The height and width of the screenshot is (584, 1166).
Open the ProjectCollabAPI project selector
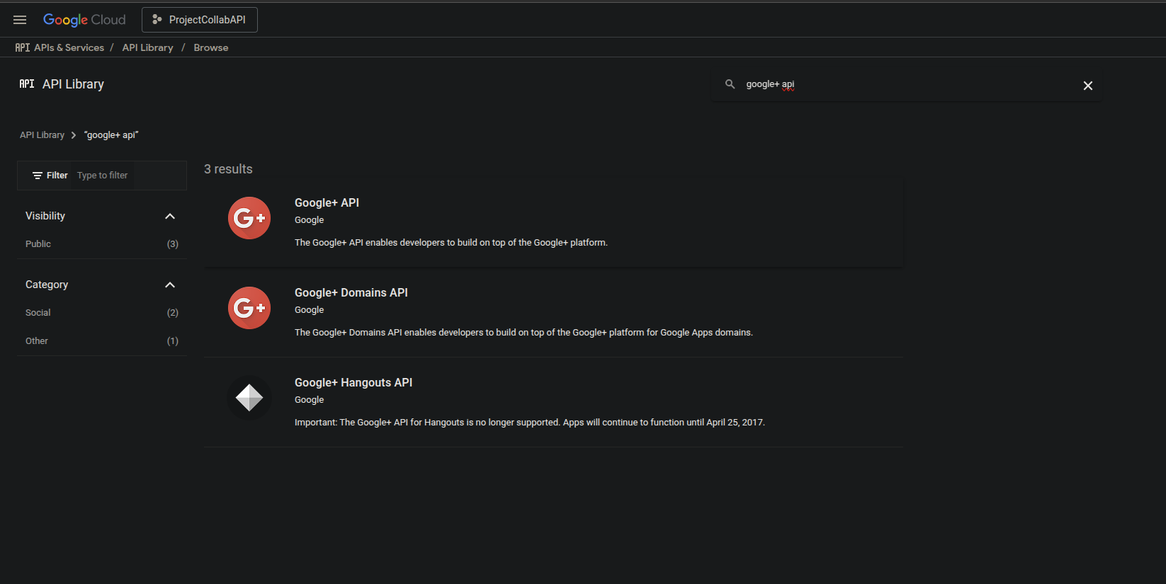point(200,20)
